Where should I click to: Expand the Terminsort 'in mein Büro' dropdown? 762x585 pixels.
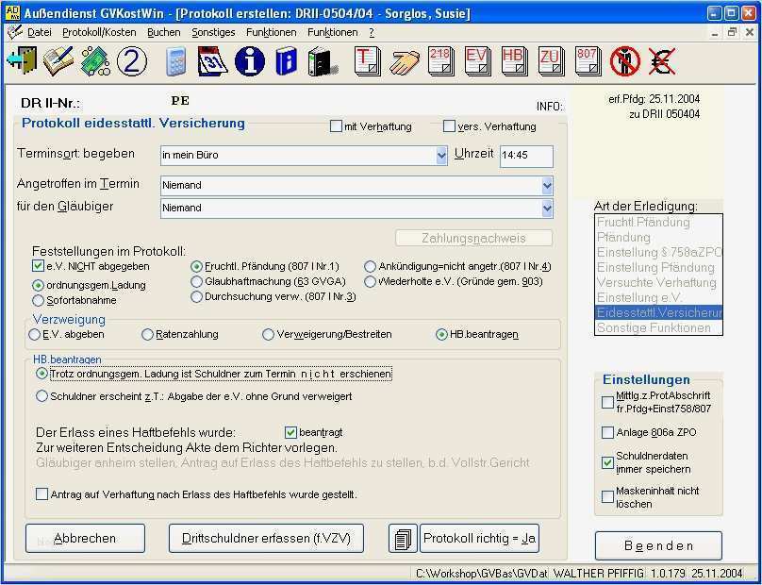click(441, 156)
